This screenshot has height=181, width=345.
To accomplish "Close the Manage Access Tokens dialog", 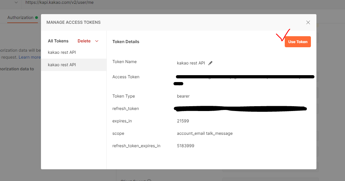I will 308,22.
